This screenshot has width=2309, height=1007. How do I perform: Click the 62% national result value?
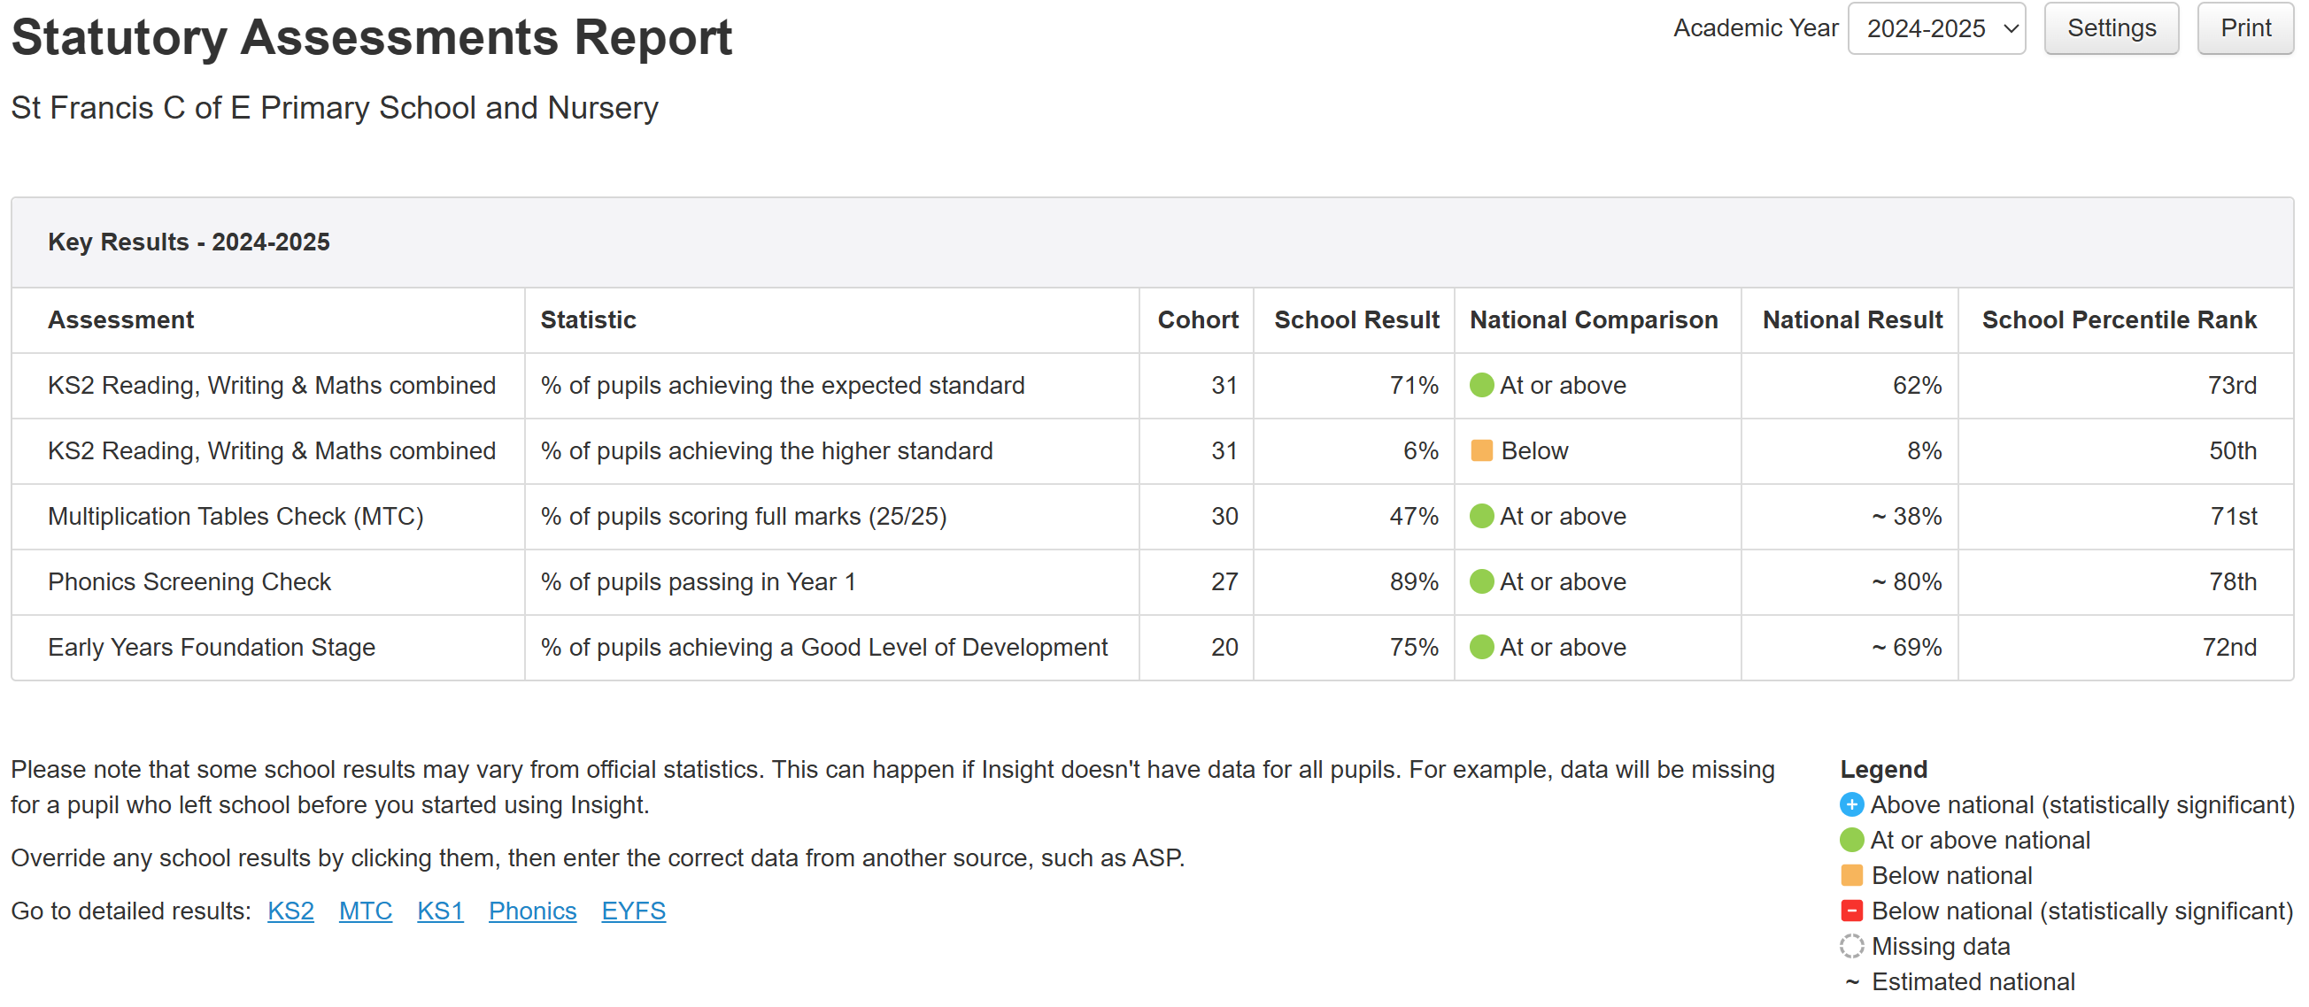pos(1918,385)
